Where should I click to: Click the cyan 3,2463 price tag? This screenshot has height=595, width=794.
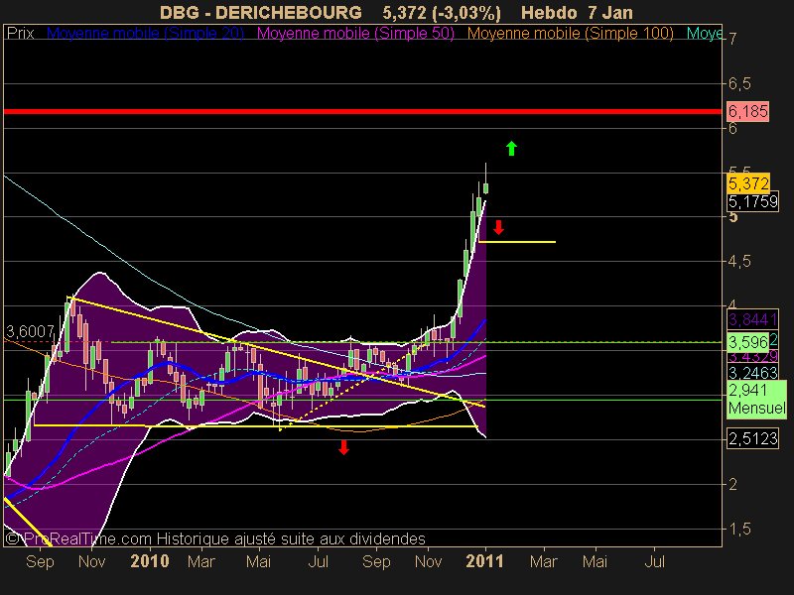click(752, 373)
